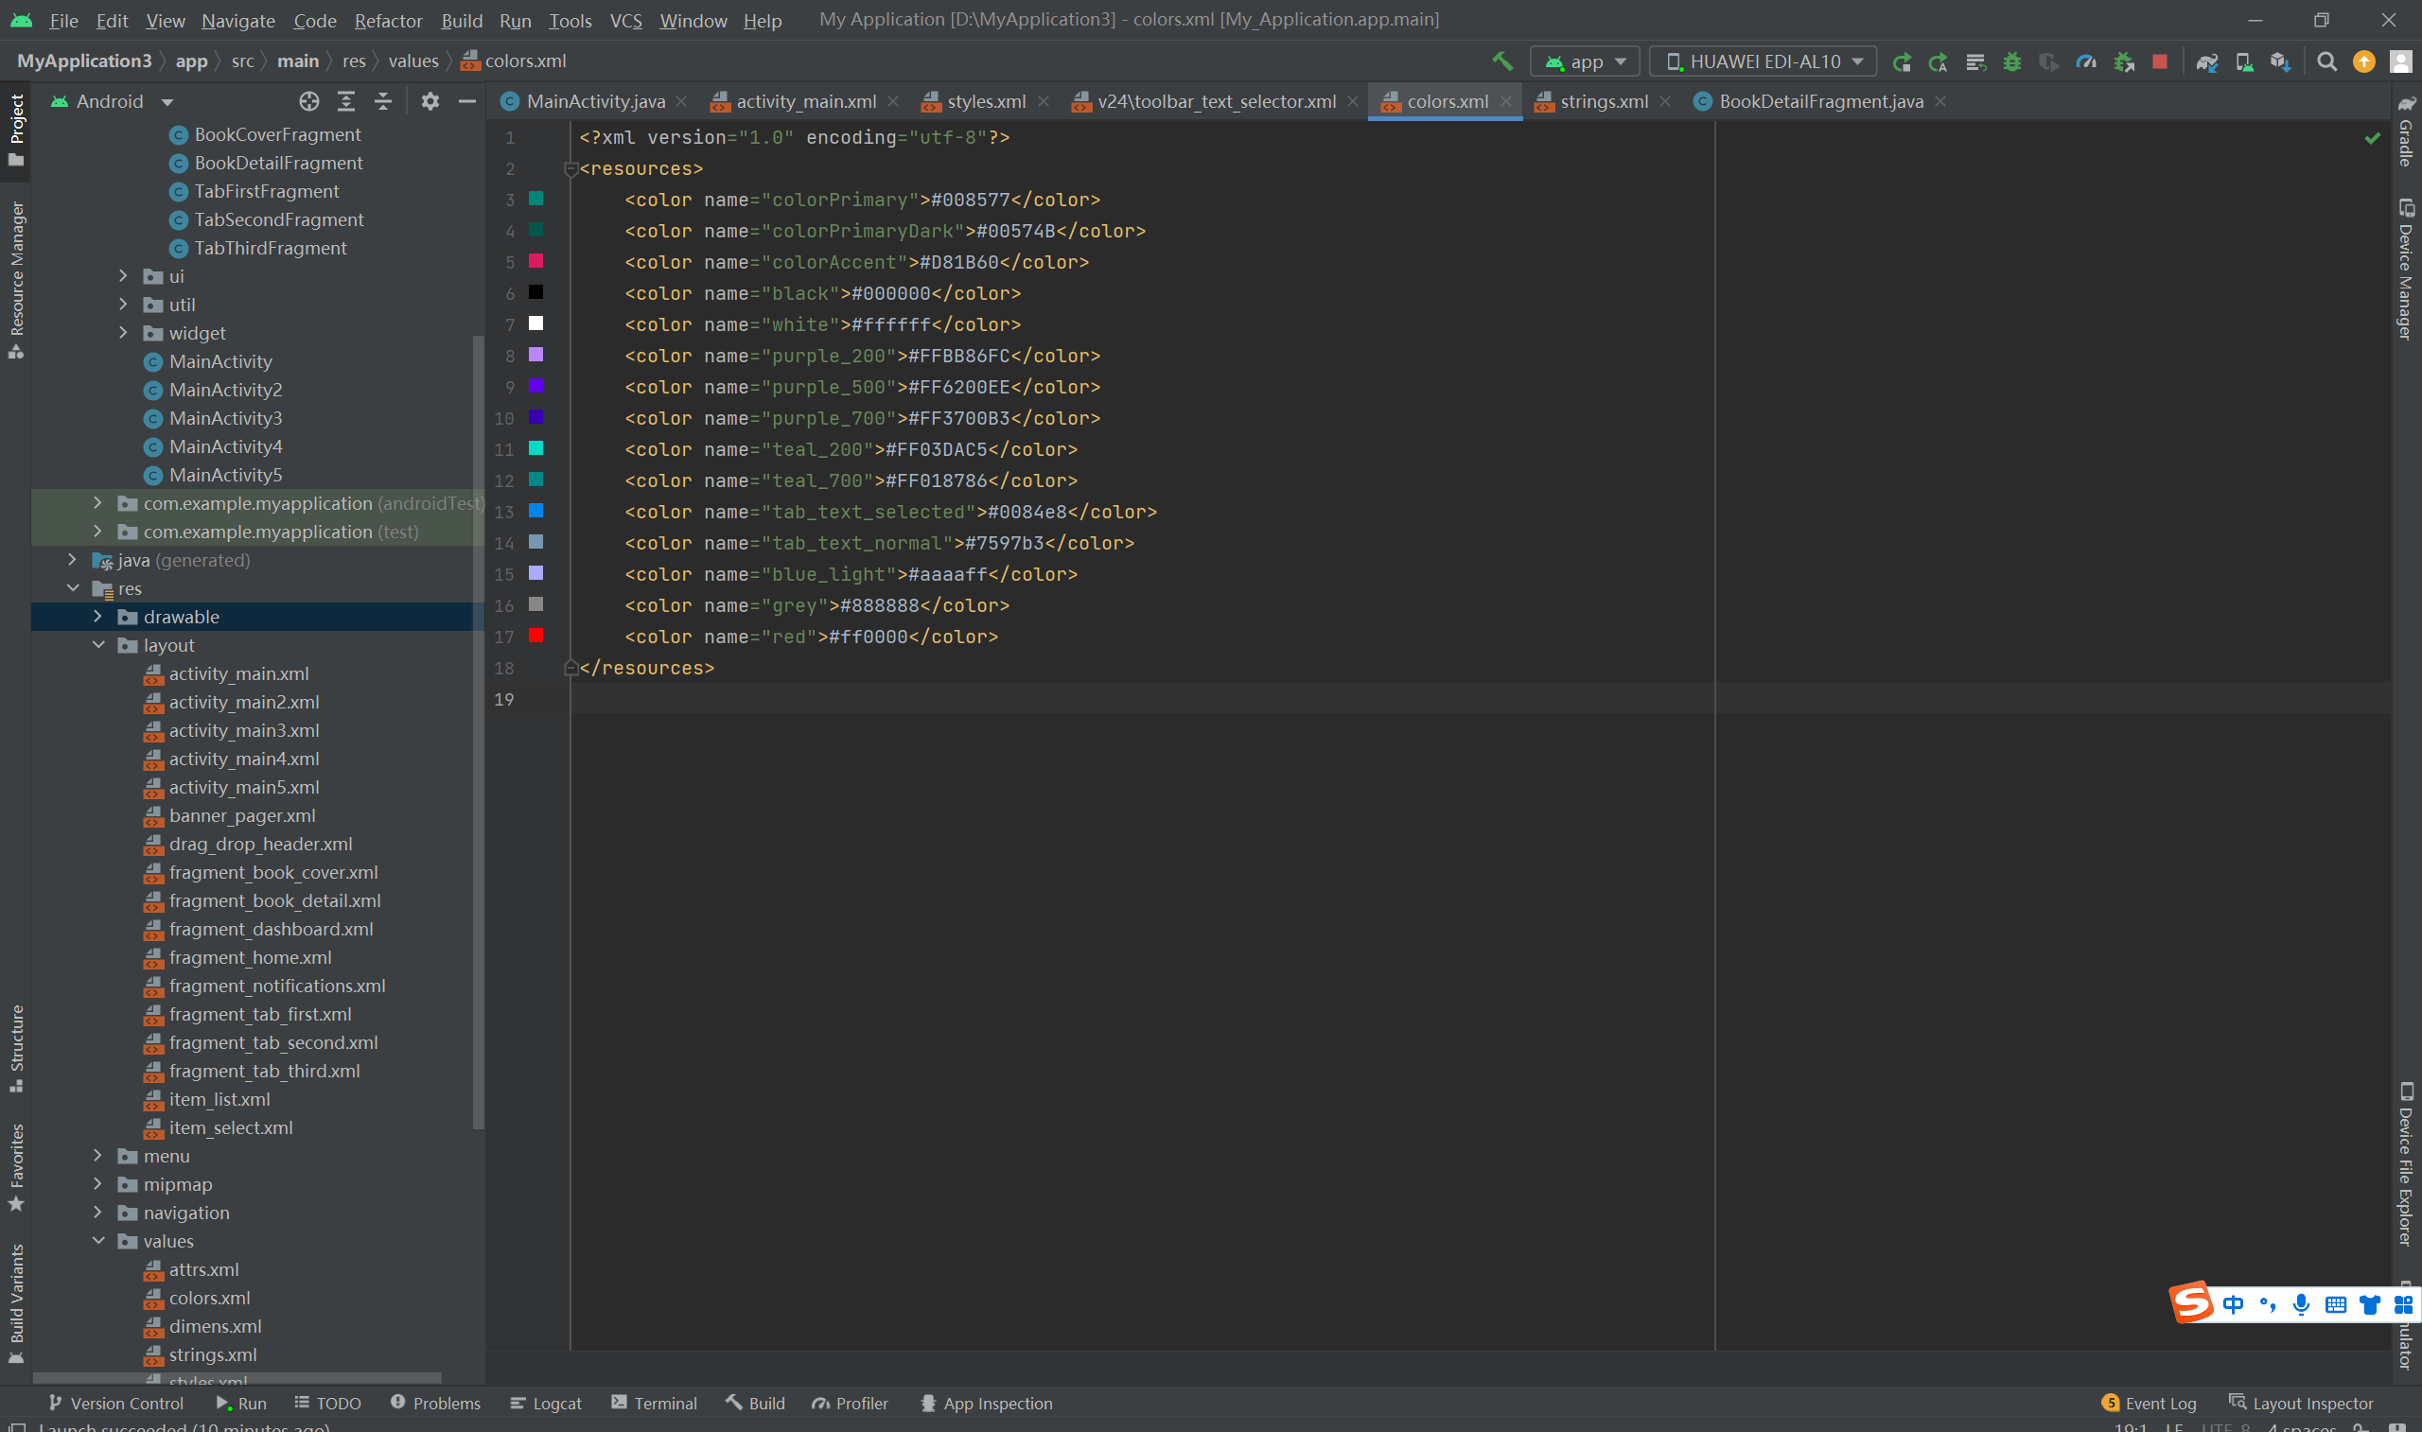Viewport: 2422px width, 1432px height.
Task: Open the HUAWEI EDI-AL10 device dropdown
Action: click(1764, 61)
